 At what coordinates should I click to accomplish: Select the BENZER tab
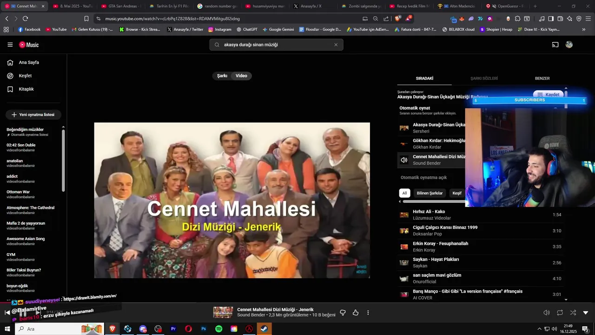point(542,79)
